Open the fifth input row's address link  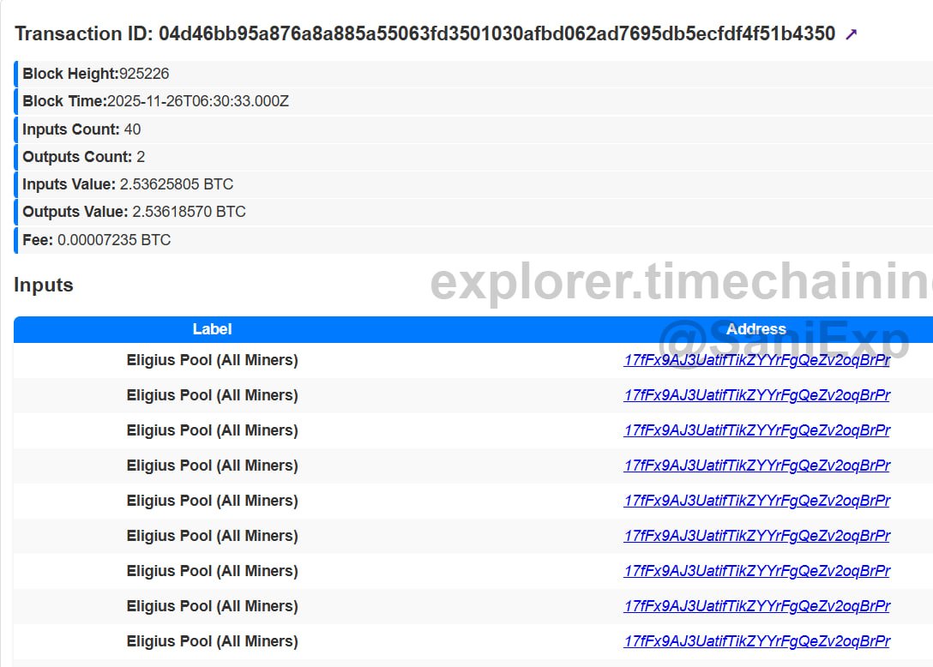coord(757,501)
